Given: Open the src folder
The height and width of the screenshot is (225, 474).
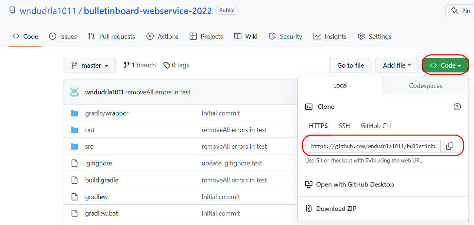Looking at the screenshot, I should (x=89, y=147).
